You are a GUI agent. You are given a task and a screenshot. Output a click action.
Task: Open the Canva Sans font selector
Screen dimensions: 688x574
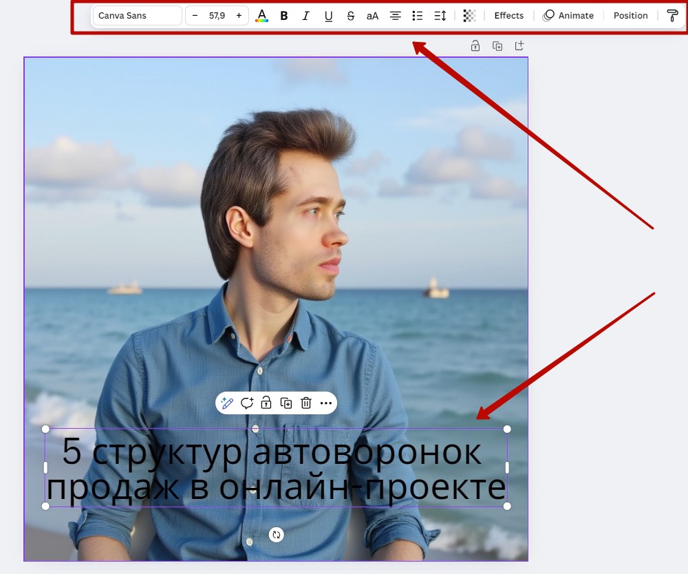coord(137,16)
